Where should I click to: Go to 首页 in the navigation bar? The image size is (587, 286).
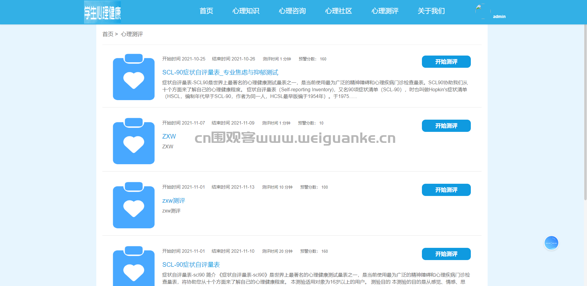pos(206,11)
